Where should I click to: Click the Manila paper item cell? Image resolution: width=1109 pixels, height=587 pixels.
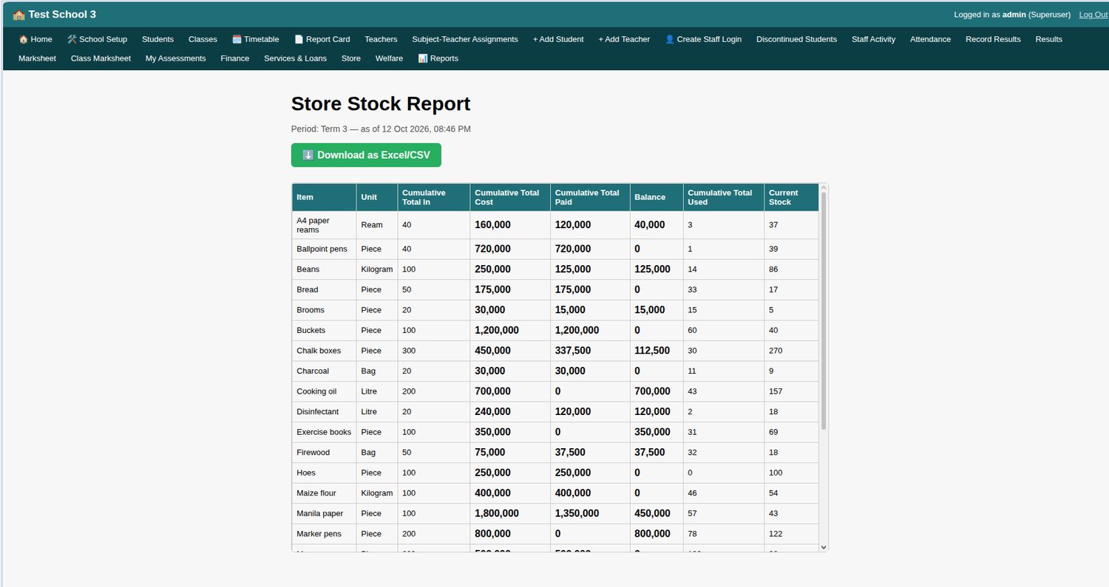pos(324,513)
